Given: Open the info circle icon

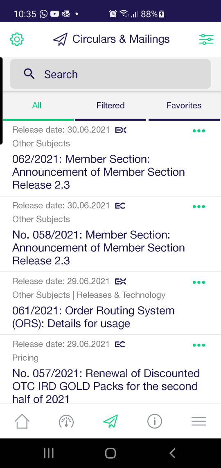Looking at the screenshot, I should pyautogui.click(x=155, y=421).
